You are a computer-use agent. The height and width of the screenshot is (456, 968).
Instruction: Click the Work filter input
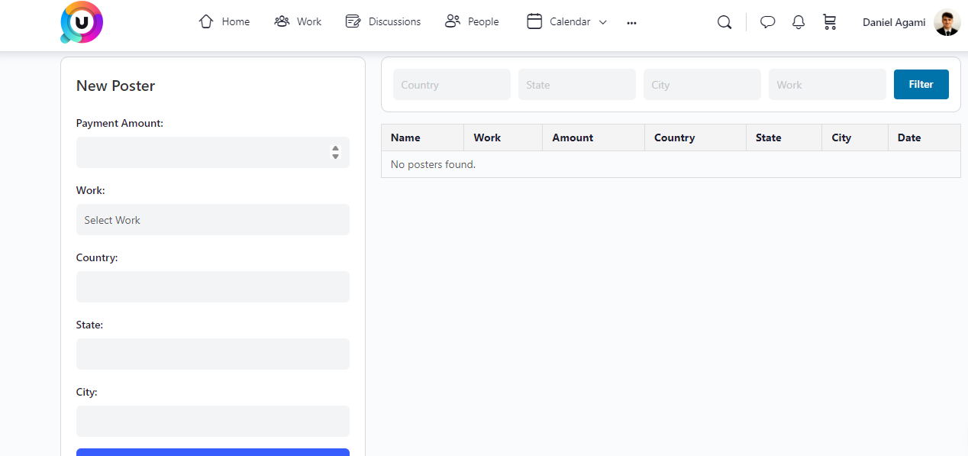click(828, 84)
